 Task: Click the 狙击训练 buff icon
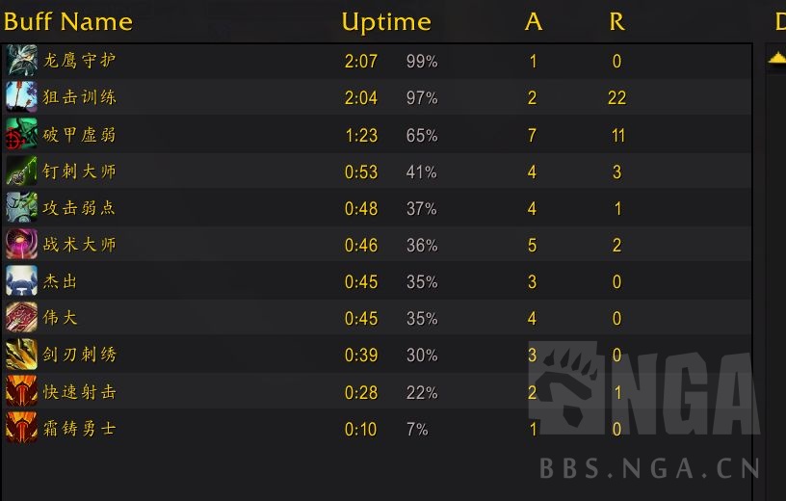21,97
